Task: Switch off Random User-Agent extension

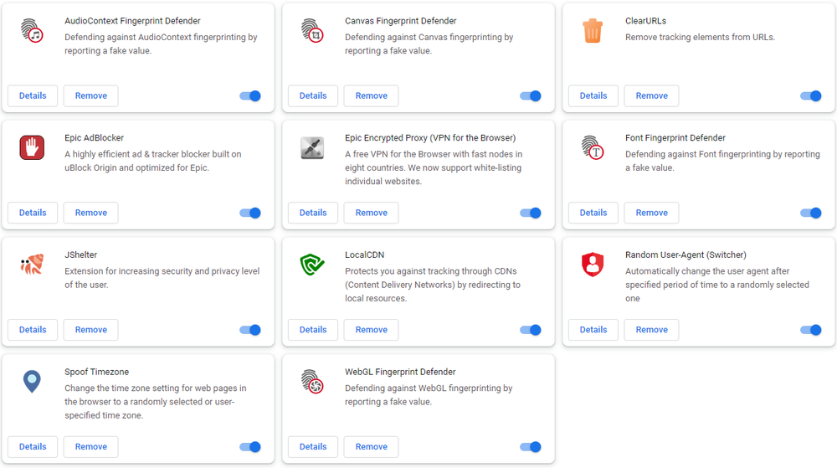Action: pyautogui.click(x=811, y=330)
